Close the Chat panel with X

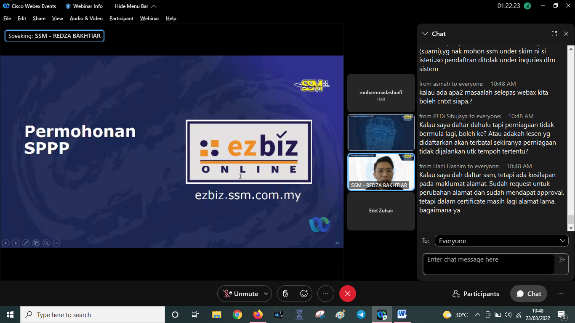[566, 34]
